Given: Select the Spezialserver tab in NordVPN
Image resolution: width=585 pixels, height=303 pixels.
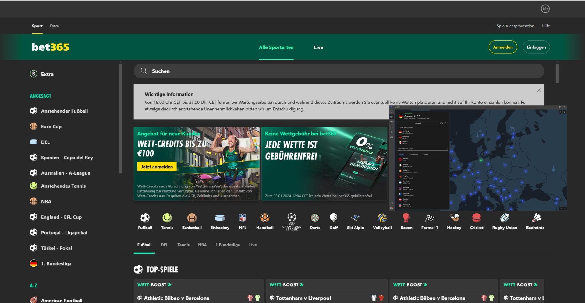Looking at the screenshot, I should click(414, 154).
